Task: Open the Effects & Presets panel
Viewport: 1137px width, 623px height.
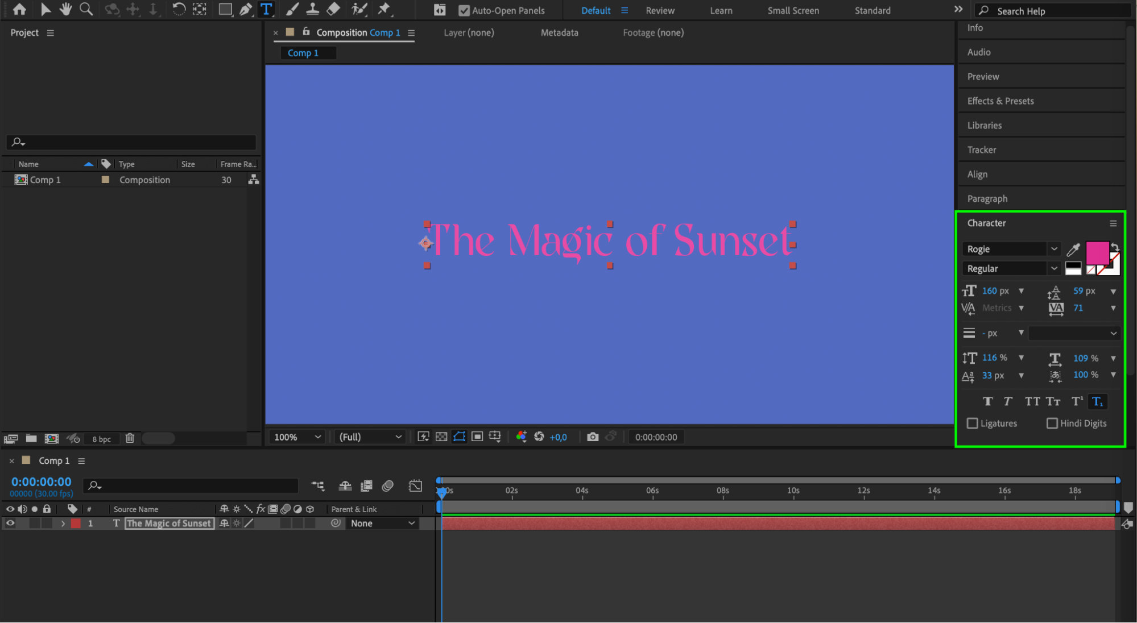Action: 1000,101
